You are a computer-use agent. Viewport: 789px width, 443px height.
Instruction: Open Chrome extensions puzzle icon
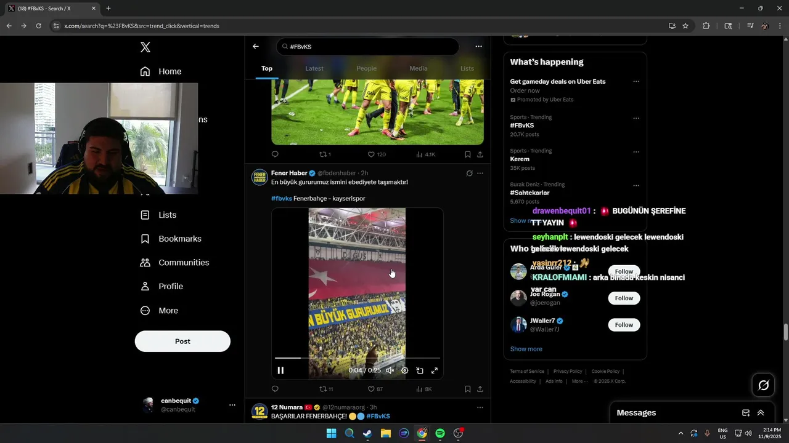pyautogui.click(x=706, y=26)
